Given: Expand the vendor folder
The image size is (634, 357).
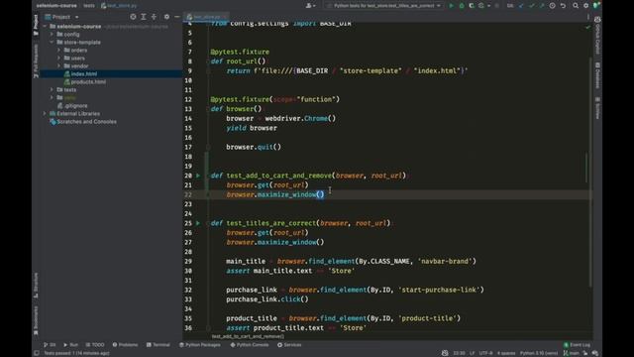Looking at the screenshot, I should tap(59, 66).
